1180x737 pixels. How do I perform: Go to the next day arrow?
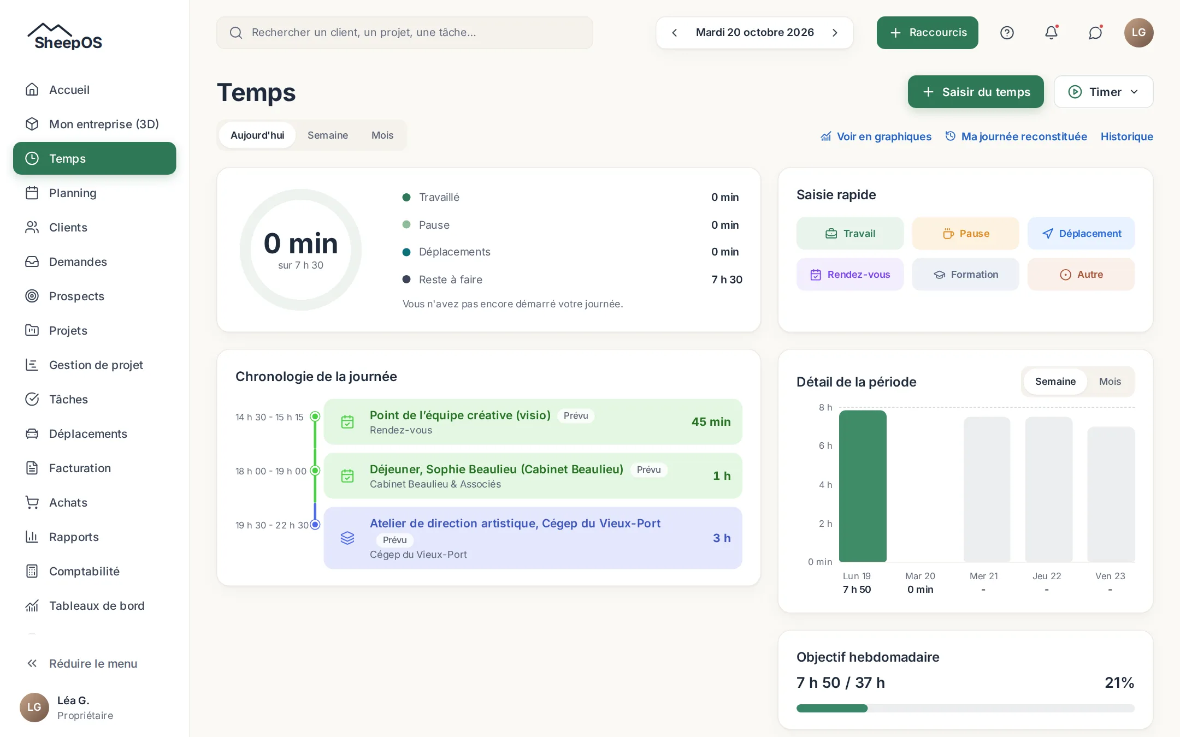(835, 33)
